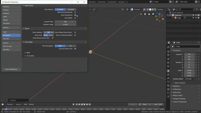Enable Orbit Around Selection checkbox
Screen dimensions: 201x113
coord(75,12)
